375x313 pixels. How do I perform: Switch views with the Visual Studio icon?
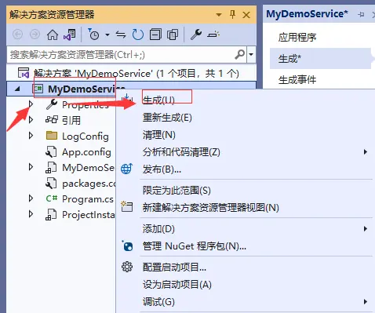click(70, 35)
